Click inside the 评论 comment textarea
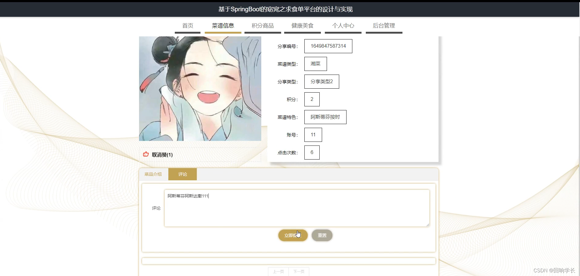This screenshot has height=276, width=580. (296, 208)
